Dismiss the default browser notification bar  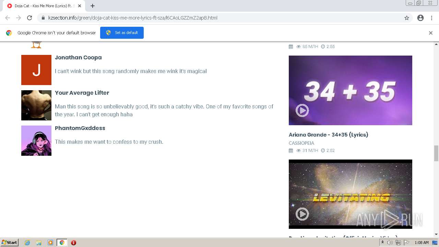pos(431,33)
